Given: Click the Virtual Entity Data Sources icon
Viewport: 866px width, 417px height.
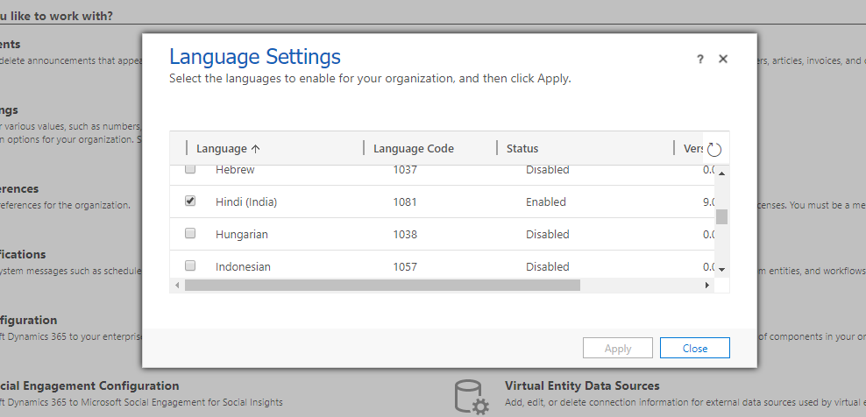Looking at the screenshot, I should pos(472,397).
